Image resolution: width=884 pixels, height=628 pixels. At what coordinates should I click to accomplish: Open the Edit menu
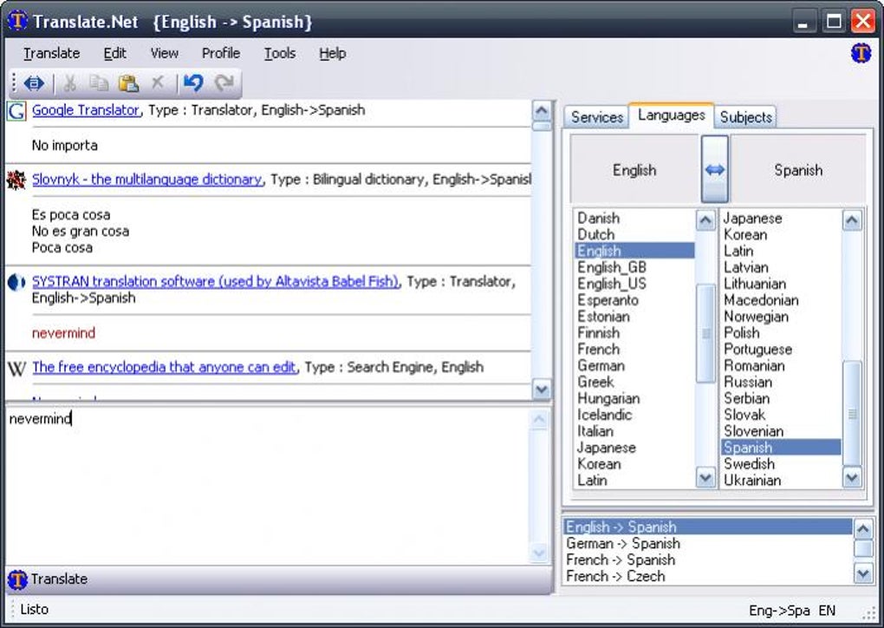click(114, 54)
